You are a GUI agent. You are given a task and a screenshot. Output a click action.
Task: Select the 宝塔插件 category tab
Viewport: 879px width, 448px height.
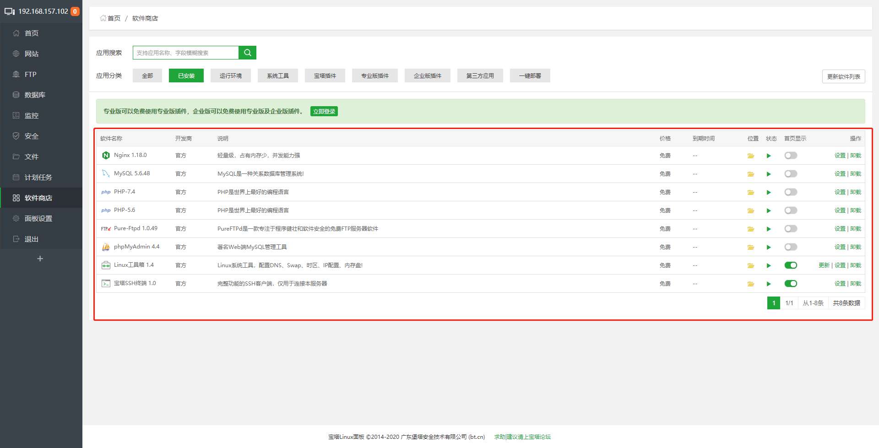click(x=325, y=76)
